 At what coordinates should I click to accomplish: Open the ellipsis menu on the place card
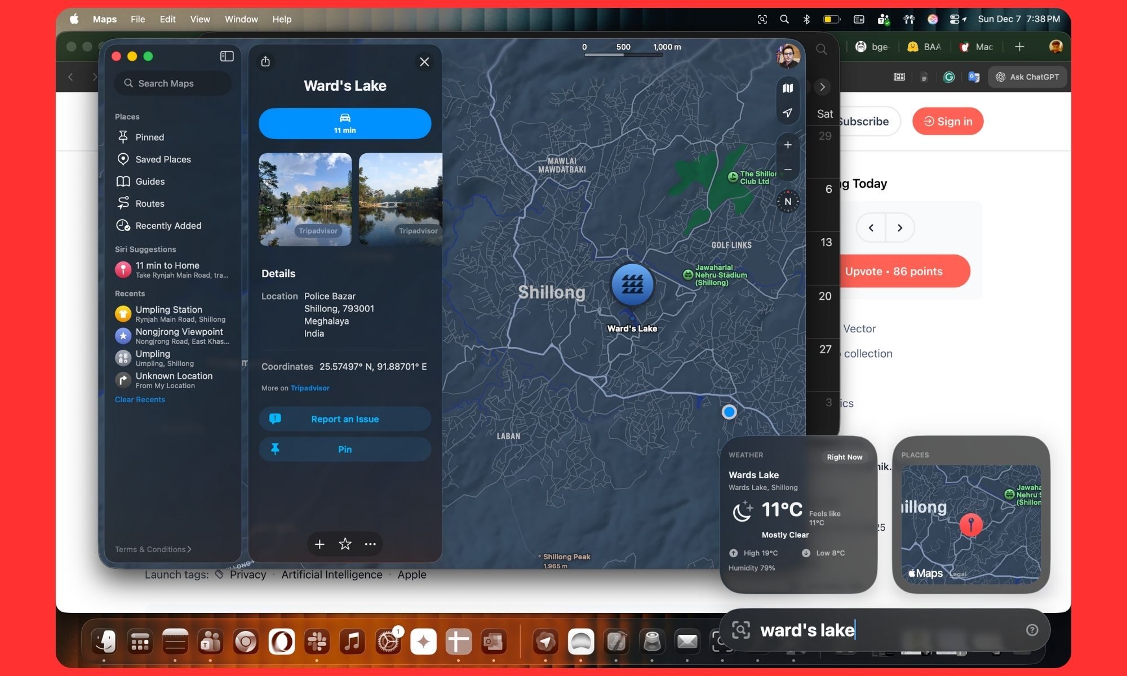click(x=370, y=544)
